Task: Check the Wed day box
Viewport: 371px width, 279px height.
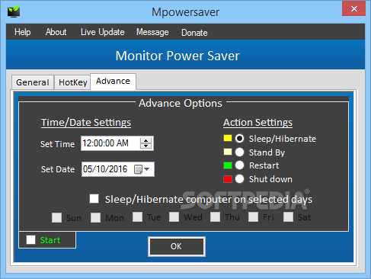Action: [x=174, y=217]
